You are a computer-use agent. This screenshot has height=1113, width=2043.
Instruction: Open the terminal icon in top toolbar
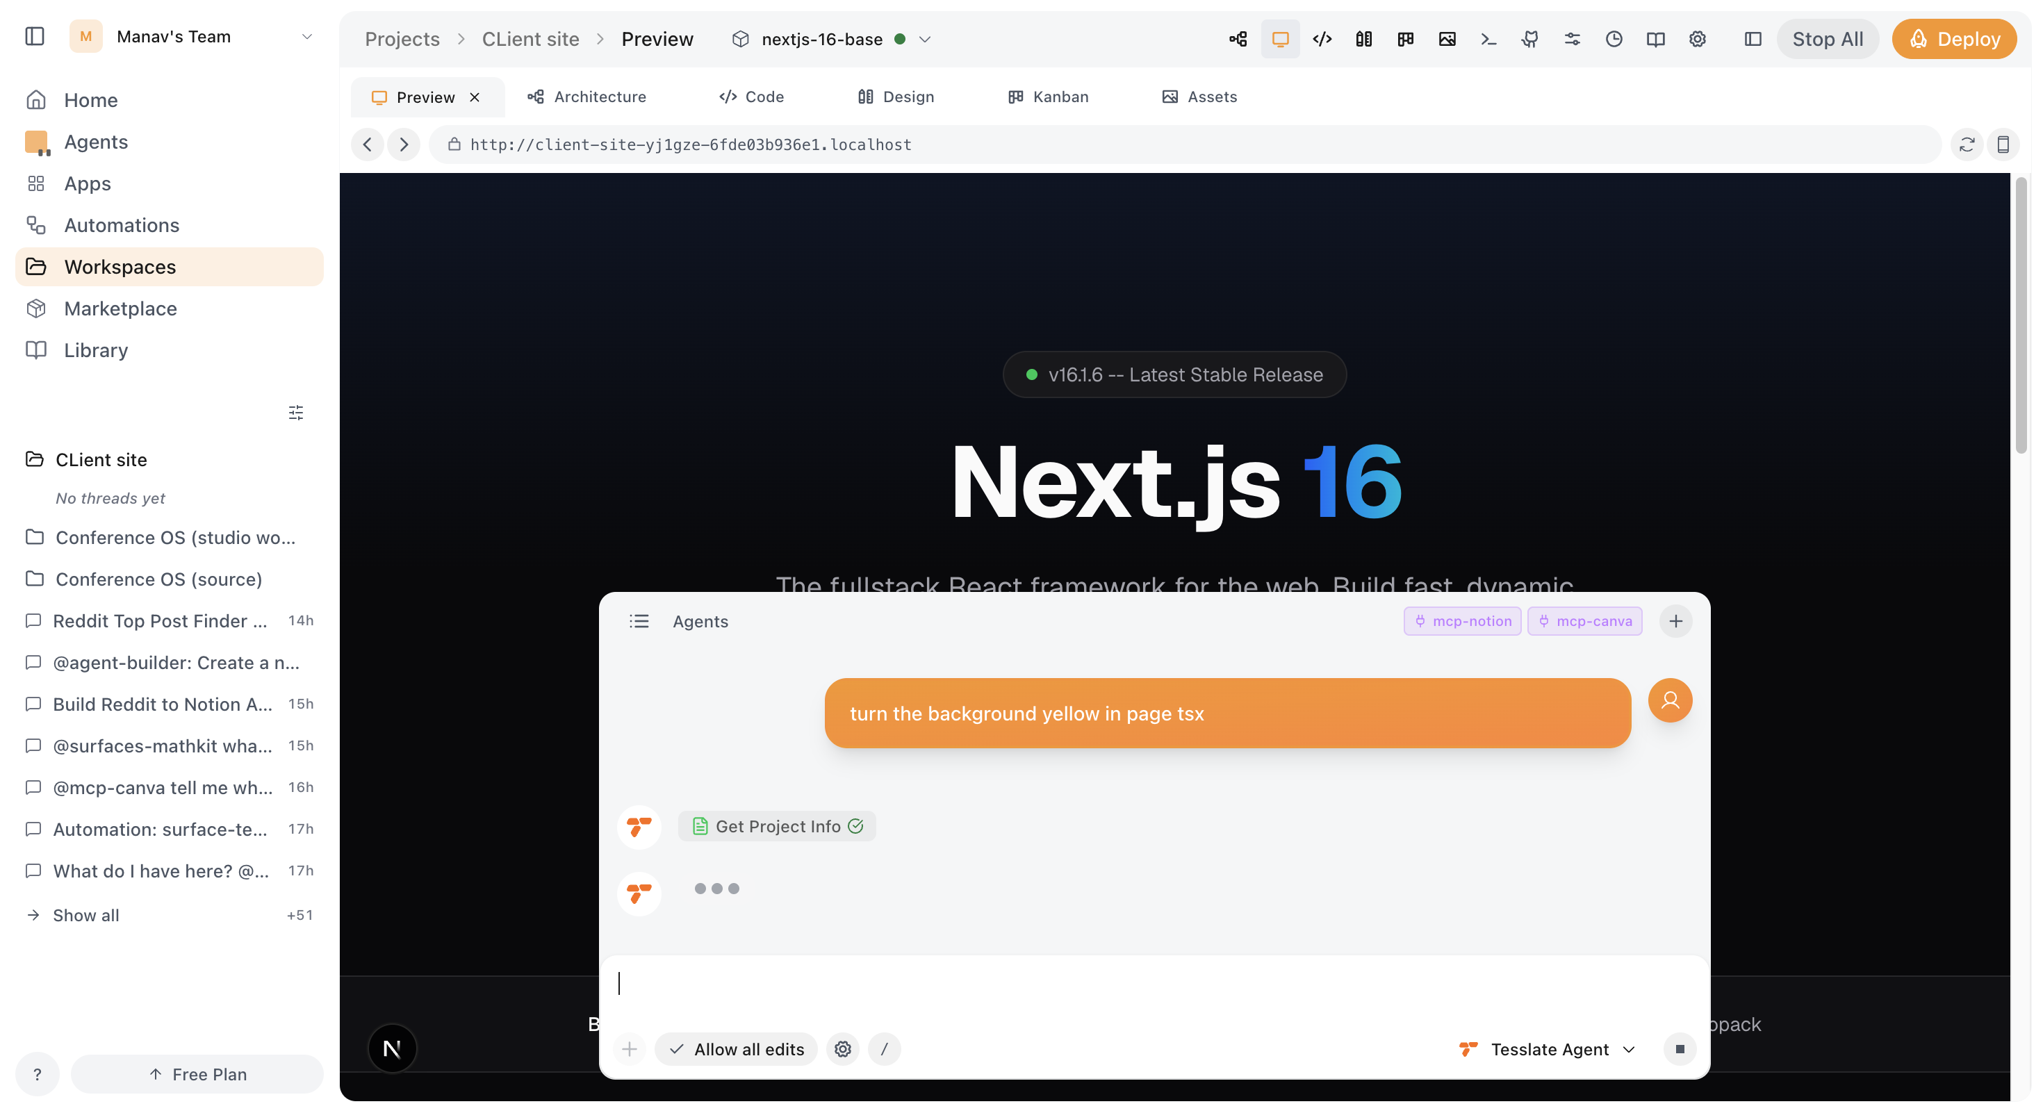[1488, 39]
